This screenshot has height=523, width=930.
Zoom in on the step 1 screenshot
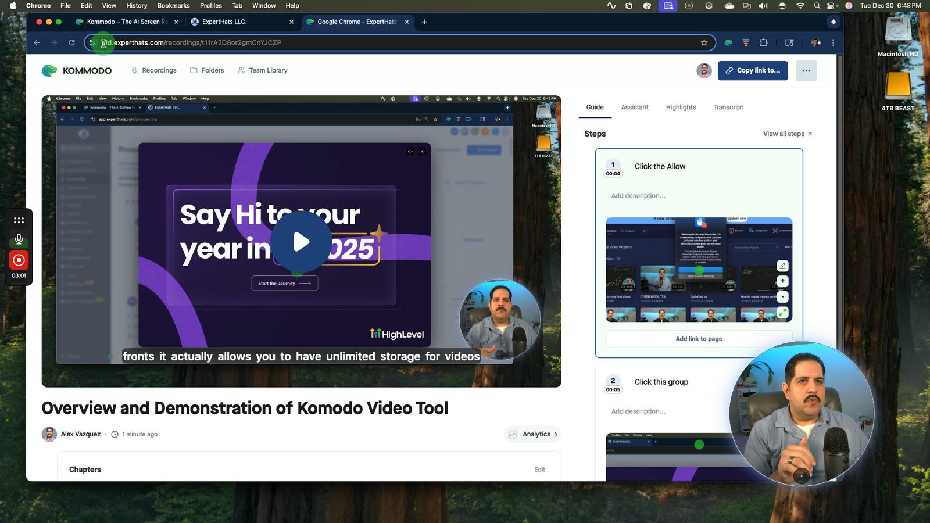pyautogui.click(x=783, y=281)
